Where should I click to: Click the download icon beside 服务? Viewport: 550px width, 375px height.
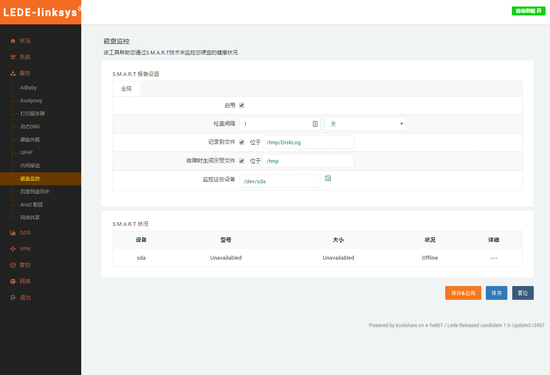(13, 73)
